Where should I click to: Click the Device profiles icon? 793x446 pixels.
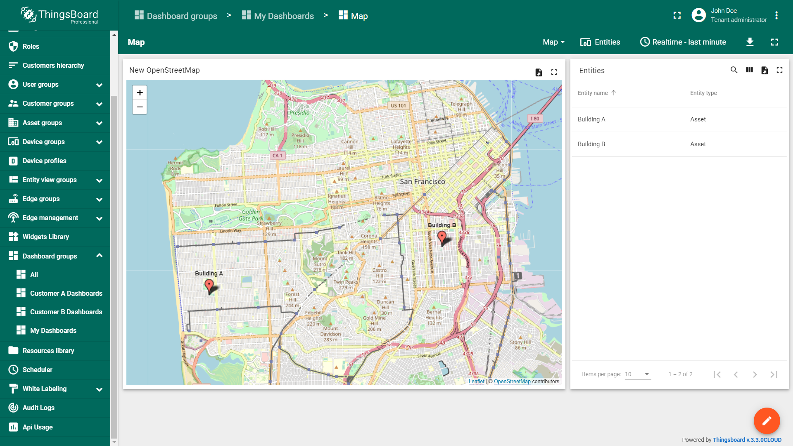[13, 161]
